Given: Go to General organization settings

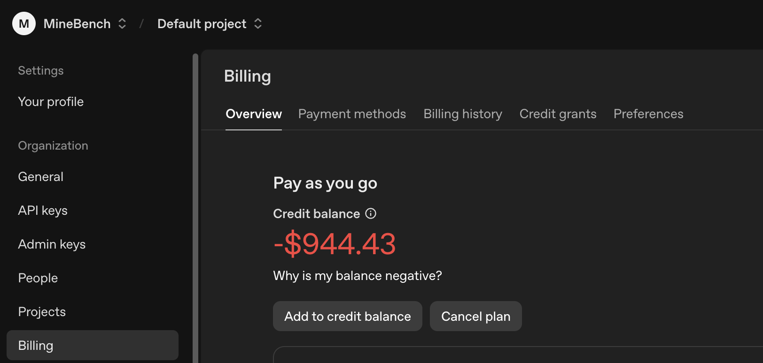Looking at the screenshot, I should pyautogui.click(x=41, y=177).
